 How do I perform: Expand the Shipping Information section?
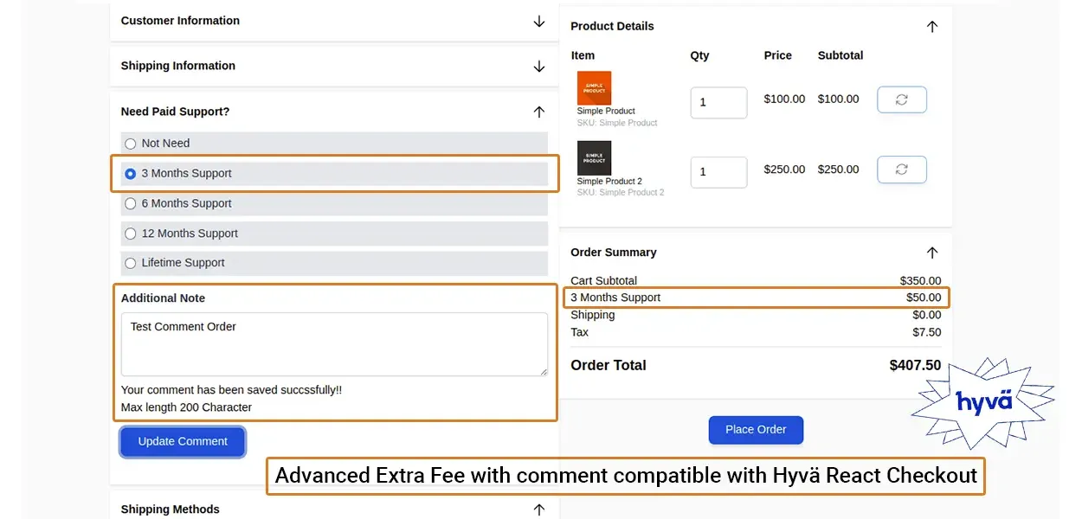point(538,67)
